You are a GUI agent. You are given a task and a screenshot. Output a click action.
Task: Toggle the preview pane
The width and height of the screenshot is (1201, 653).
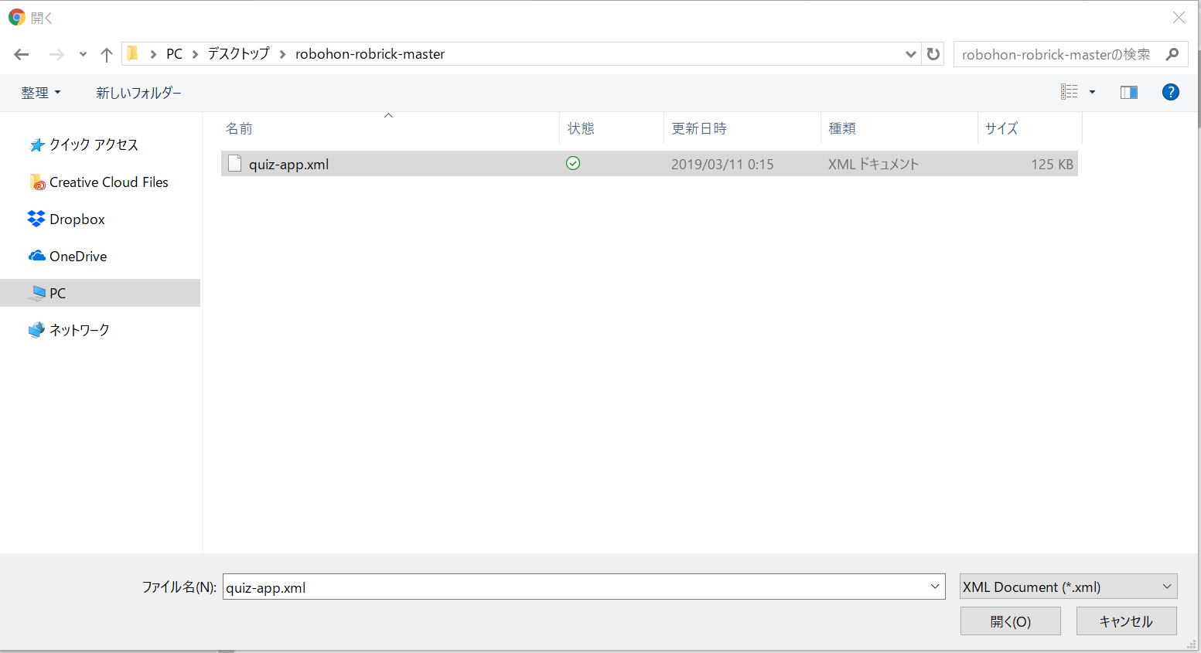click(1129, 92)
